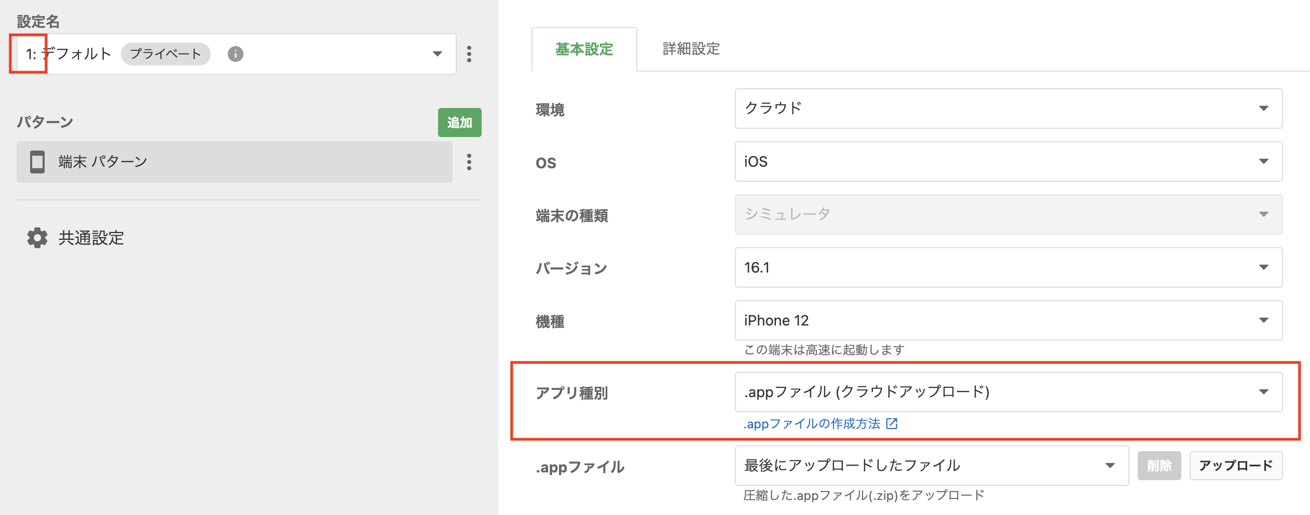Open the 端末の種類 dropdown showing シミュレータ
Viewport: 1310px width, 515px height.
point(1008,214)
